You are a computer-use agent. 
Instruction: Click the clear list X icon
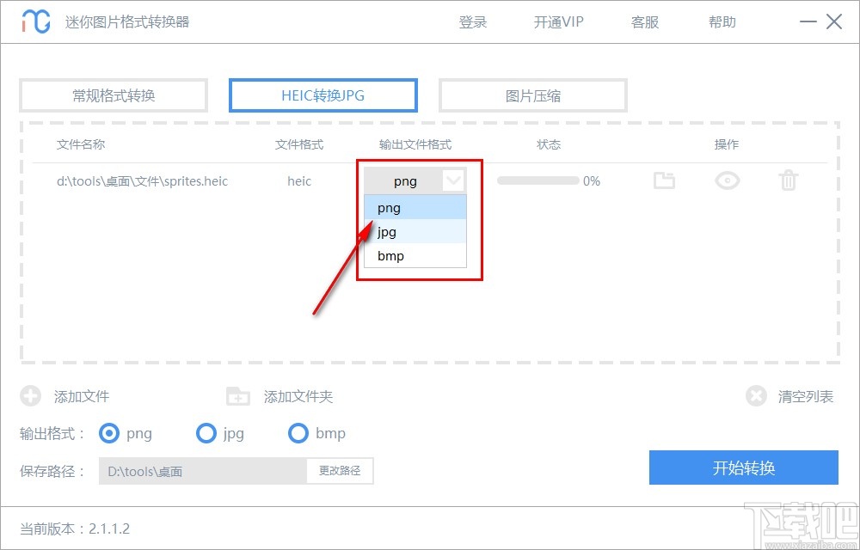pos(756,396)
